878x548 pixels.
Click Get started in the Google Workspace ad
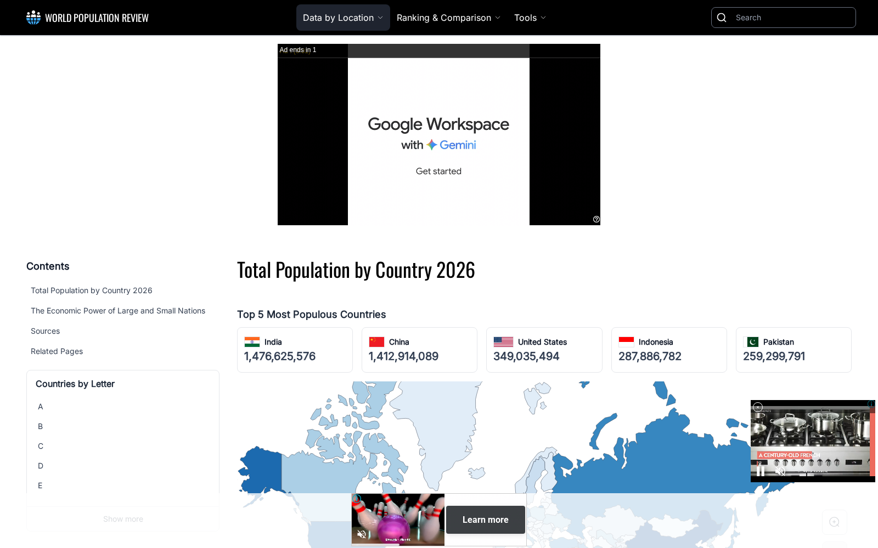(438, 171)
